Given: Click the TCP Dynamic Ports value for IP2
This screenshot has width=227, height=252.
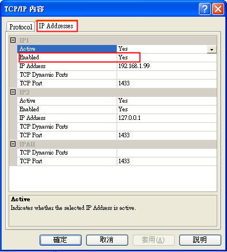Looking at the screenshot, I should [x=167, y=127].
